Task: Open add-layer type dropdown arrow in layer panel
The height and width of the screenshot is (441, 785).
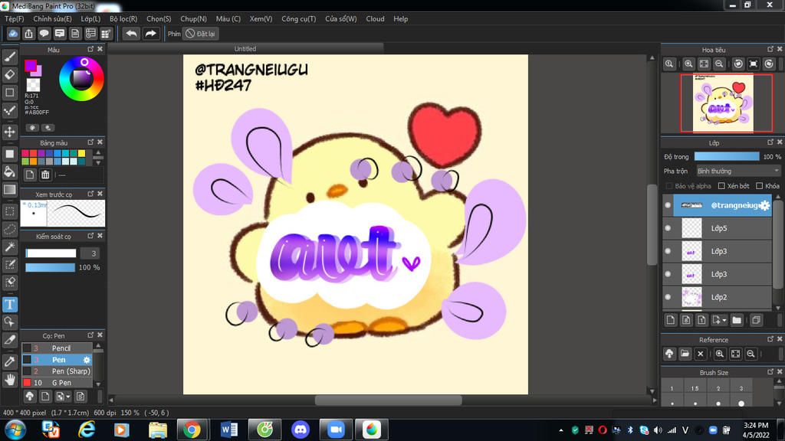Action: (x=724, y=321)
